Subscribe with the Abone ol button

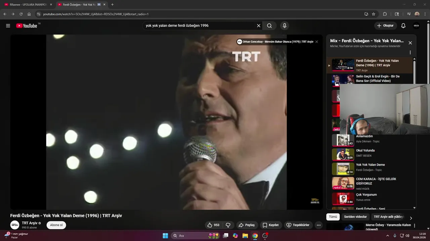(x=56, y=225)
